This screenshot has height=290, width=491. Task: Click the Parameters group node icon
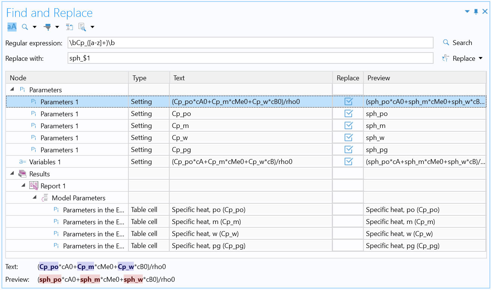pos(23,90)
